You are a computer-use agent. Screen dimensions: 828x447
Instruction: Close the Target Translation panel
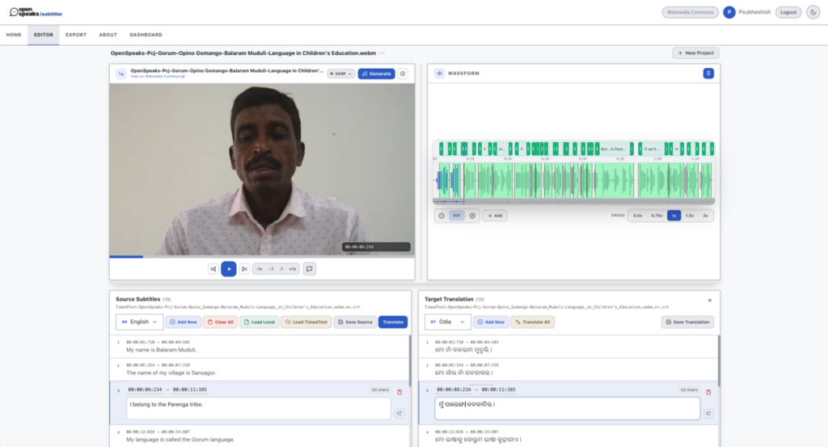(710, 300)
